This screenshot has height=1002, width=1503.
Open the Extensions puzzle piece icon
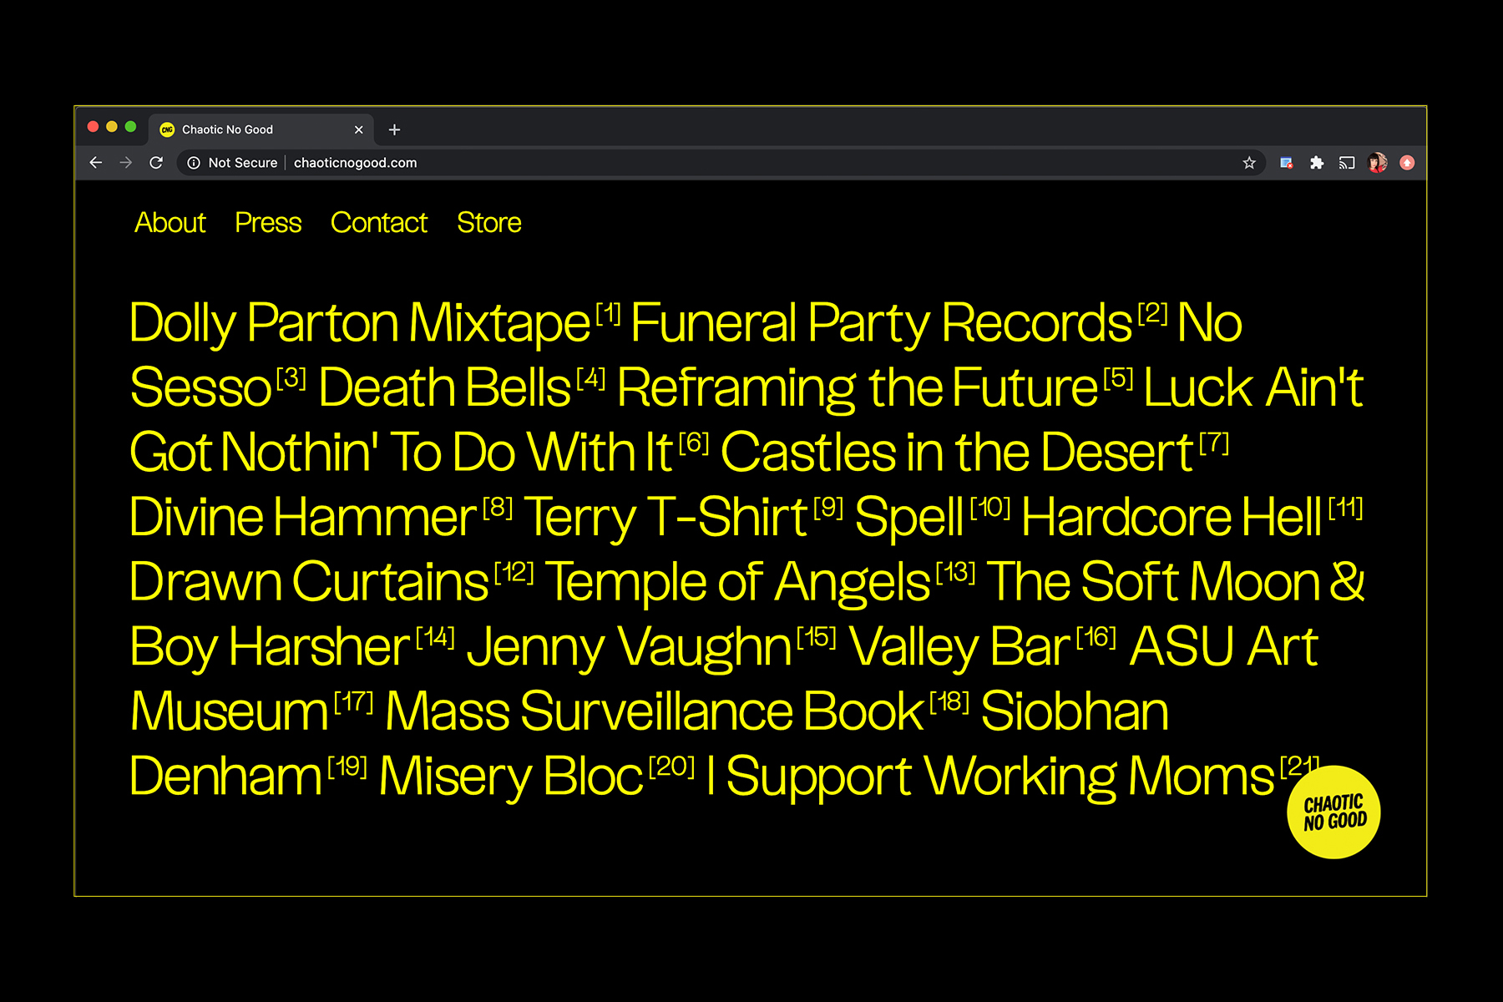(x=1317, y=163)
